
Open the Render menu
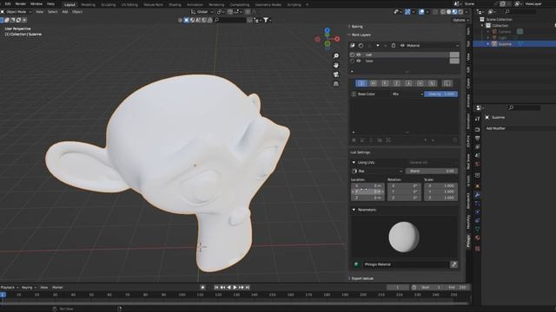[x=21, y=3]
